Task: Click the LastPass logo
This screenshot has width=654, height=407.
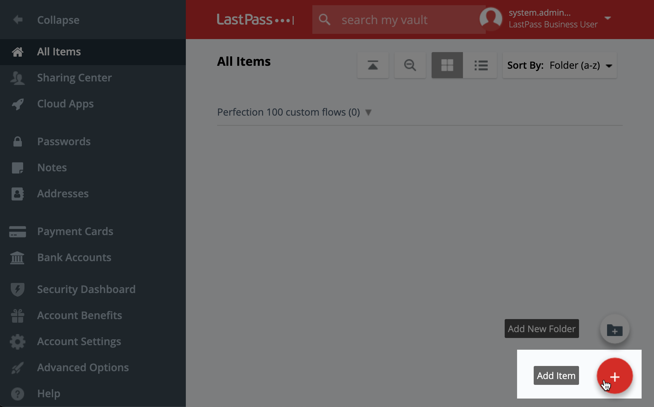Action: 256,20
